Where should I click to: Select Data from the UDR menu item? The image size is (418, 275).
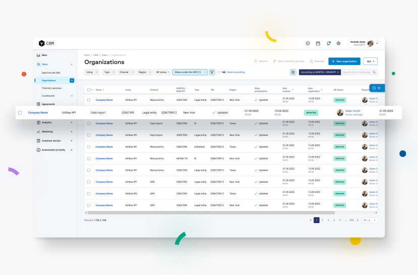click(x=51, y=73)
